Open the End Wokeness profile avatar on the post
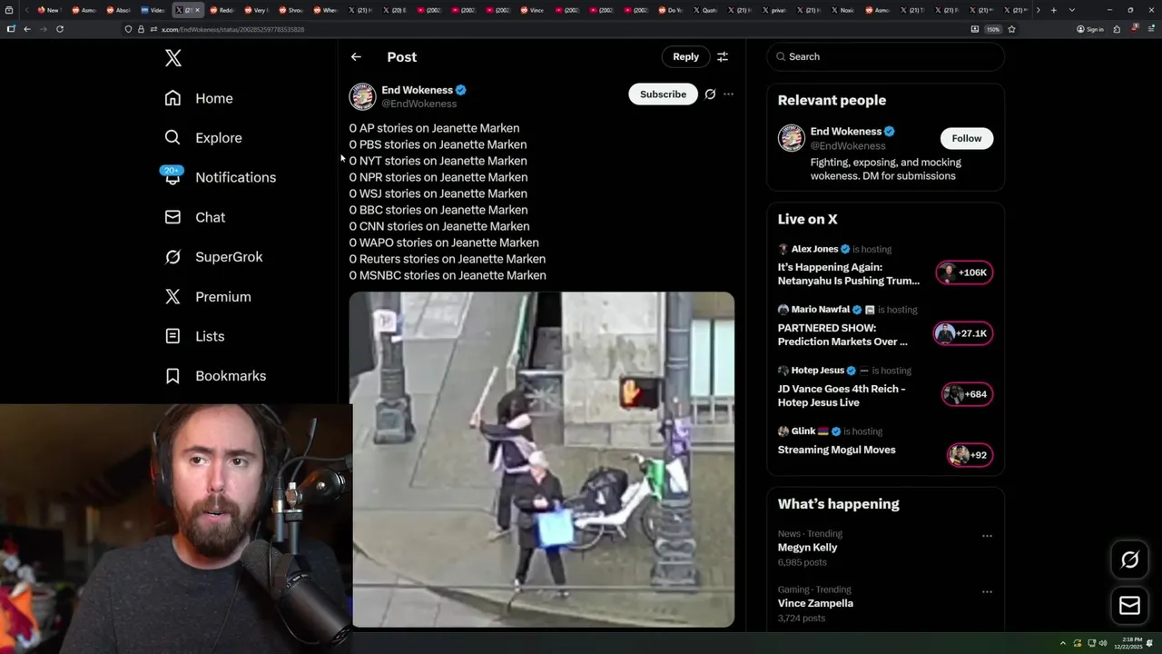This screenshot has width=1162, height=654. tap(362, 96)
